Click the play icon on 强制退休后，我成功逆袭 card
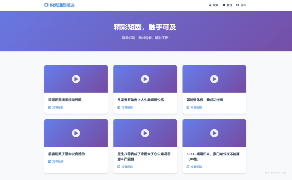 click(214, 79)
